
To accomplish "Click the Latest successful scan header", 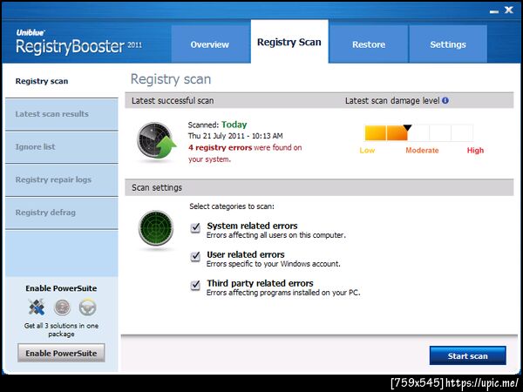I will click(173, 101).
